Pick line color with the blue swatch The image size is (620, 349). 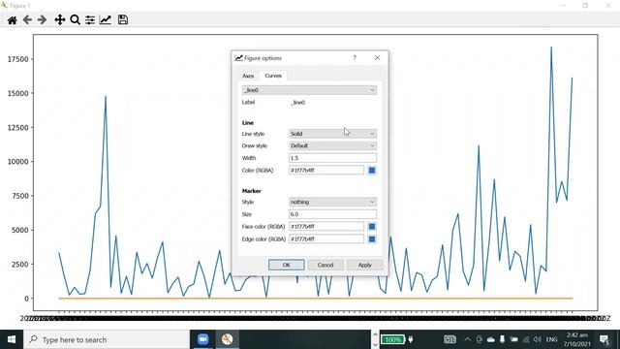tap(372, 171)
